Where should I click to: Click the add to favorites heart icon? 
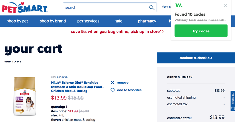(x=113, y=90)
